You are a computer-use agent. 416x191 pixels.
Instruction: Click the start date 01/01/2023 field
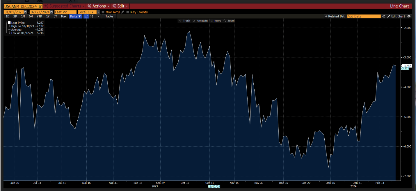pyautogui.click(x=14, y=12)
